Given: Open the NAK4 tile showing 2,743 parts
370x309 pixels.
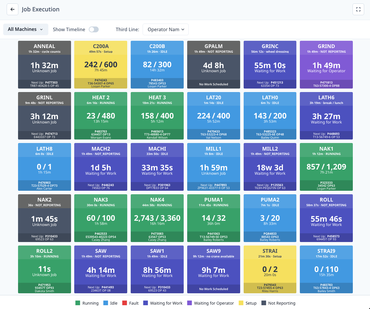Looking at the screenshot, I should click(157, 218).
